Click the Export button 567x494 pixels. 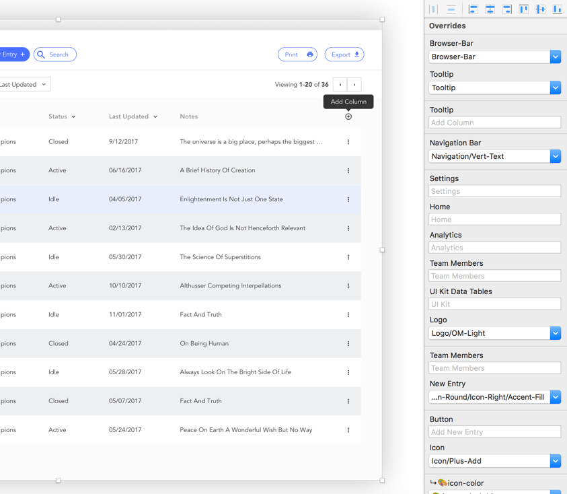344,55
